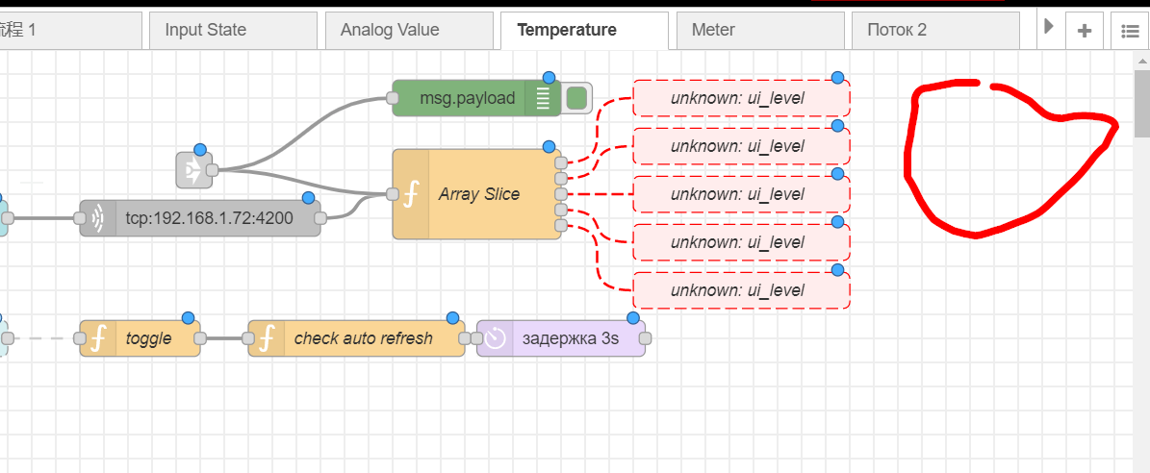This screenshot has width=1150, height=473.
Task: Select the first unknown ui_level node
Action: (741, 98)
